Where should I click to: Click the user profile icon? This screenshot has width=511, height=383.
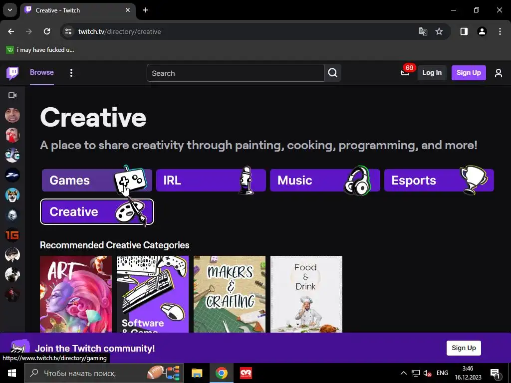coord(499,73)
